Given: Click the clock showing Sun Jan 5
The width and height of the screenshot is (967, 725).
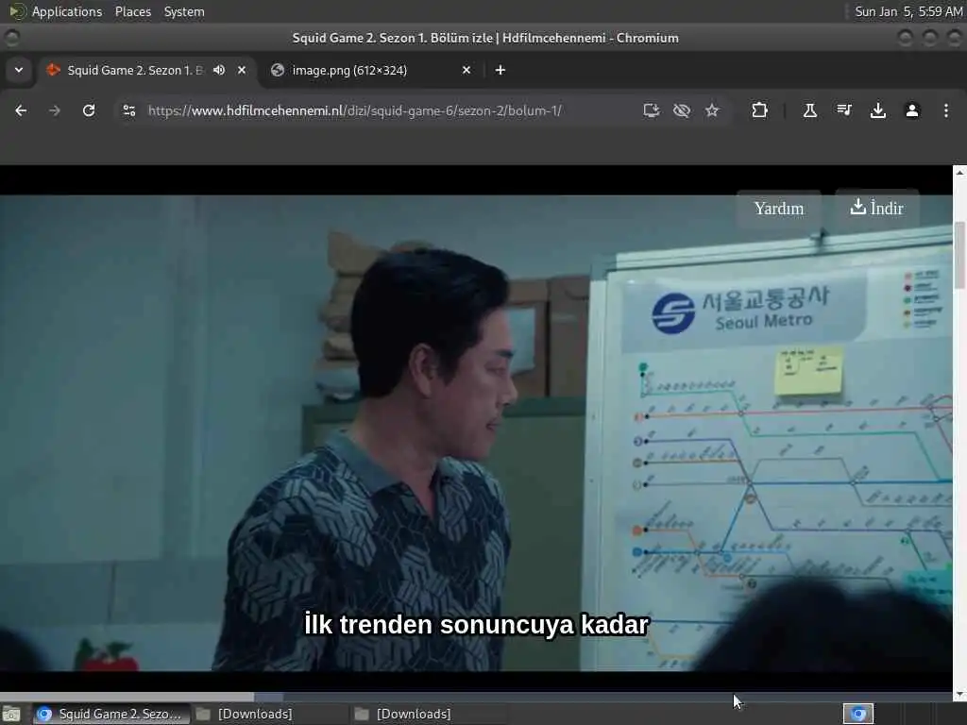Looking at the screenshot, I should tap(908, 11).
